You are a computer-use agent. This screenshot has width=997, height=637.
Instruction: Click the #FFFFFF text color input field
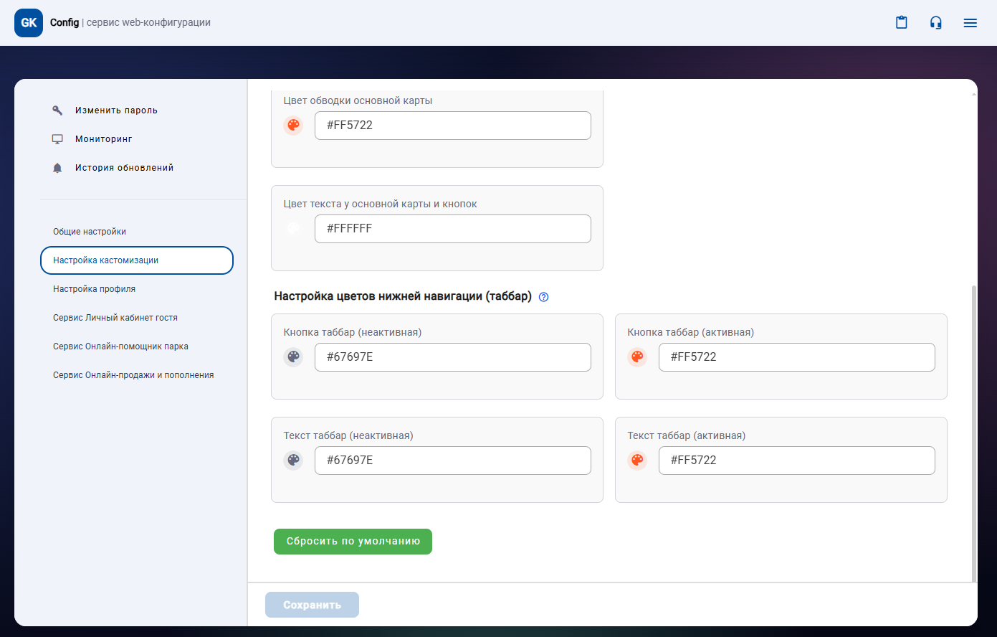point(452,229)
